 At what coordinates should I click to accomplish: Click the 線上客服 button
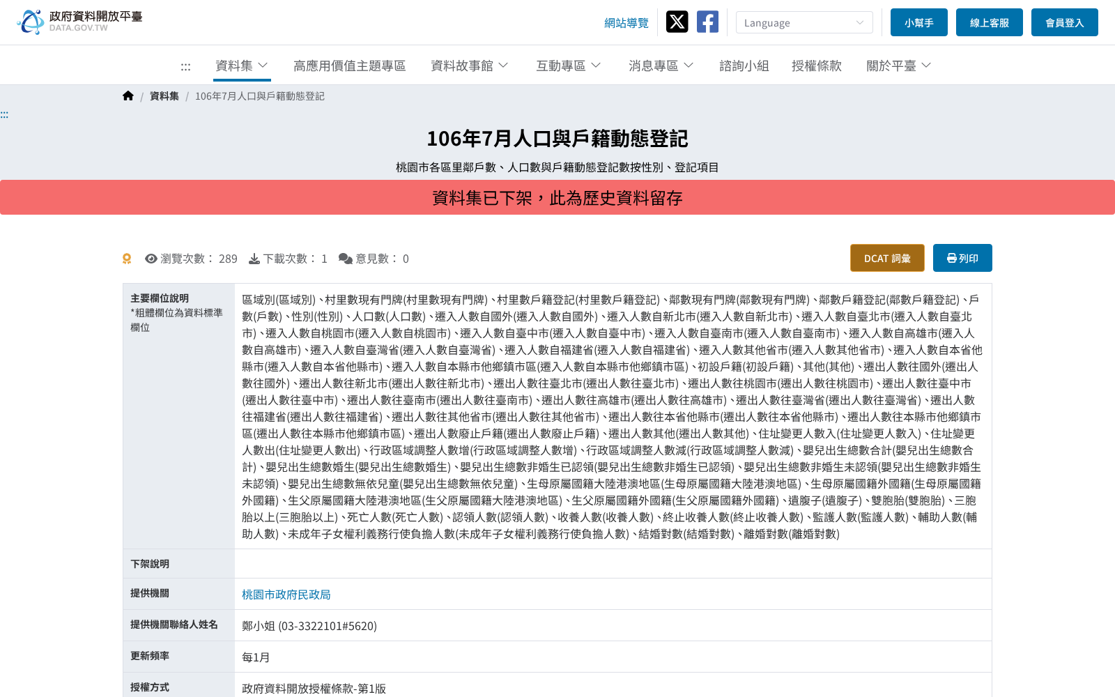pos(990,22)
